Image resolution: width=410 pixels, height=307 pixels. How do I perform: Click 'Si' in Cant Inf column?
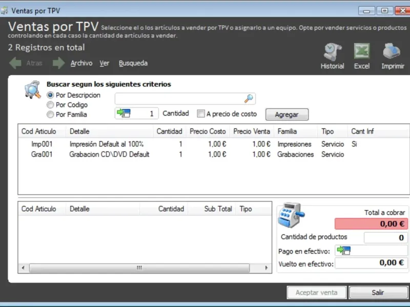pos(354,144)
